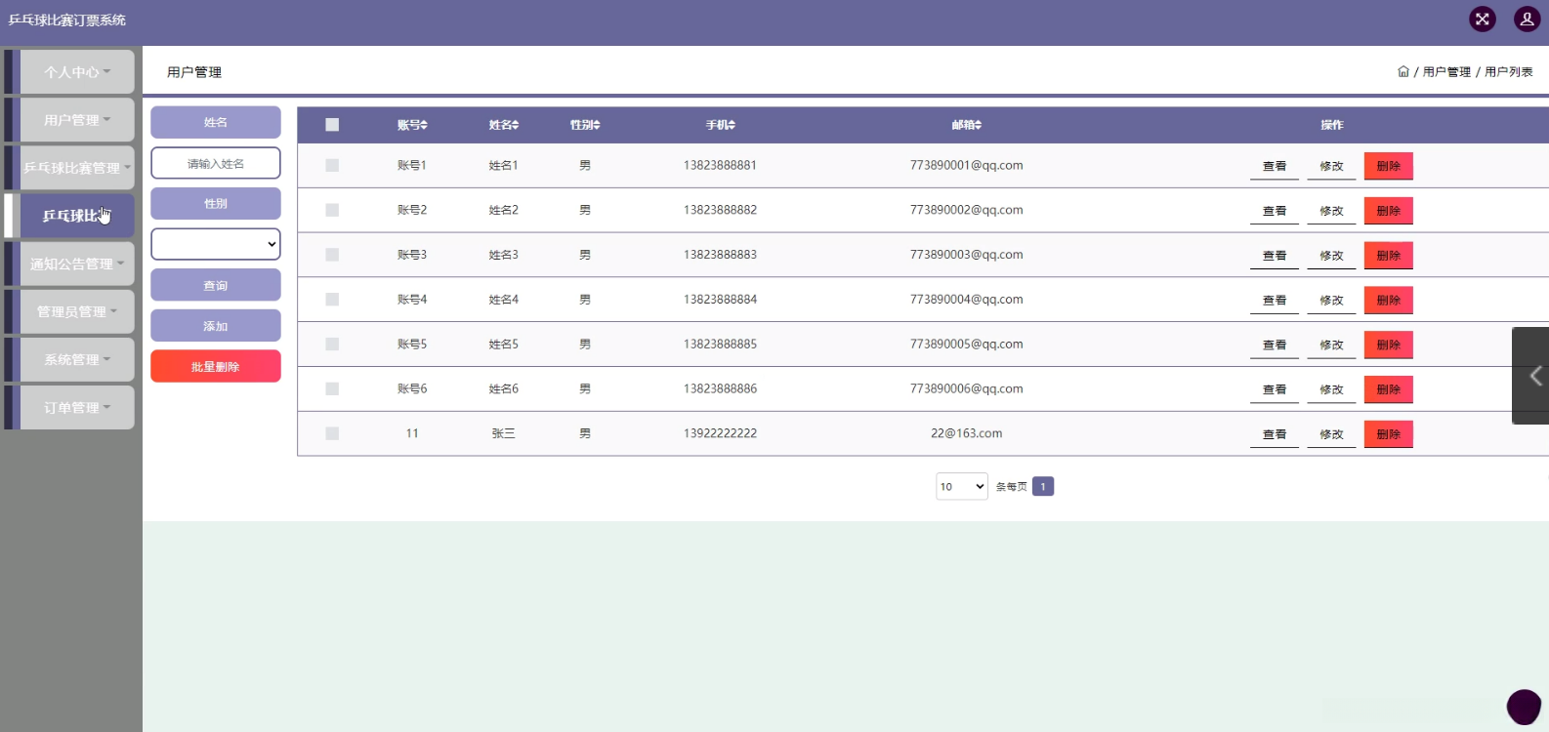Viewport: 1549px width, 732px height.
Task: Sort the table by 邮箱 column
Action: [967, 125]
